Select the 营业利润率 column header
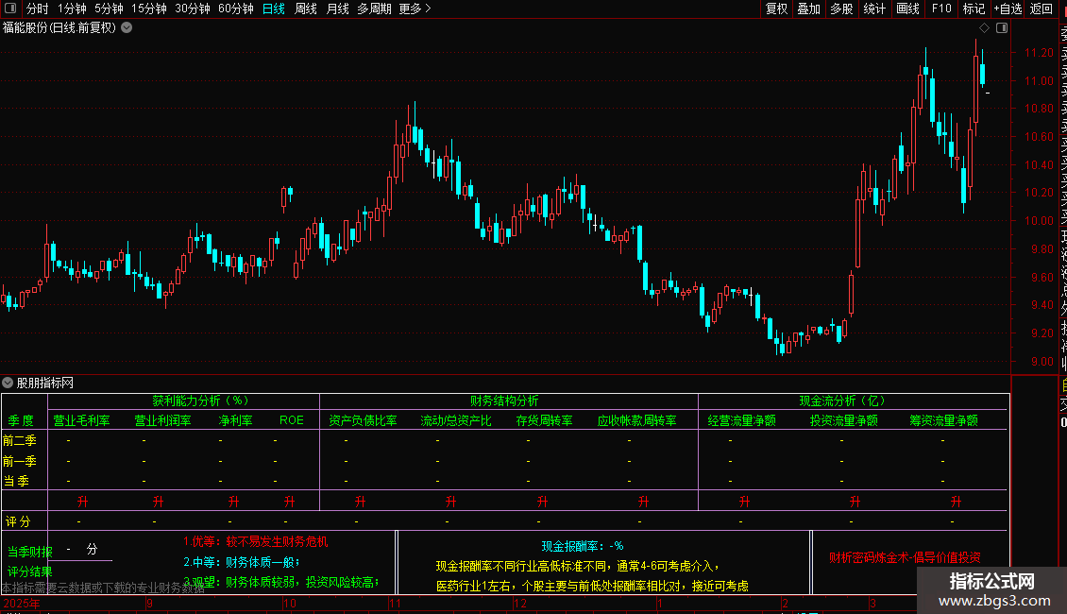1067x614 pixels. click(x=162, y=420)
